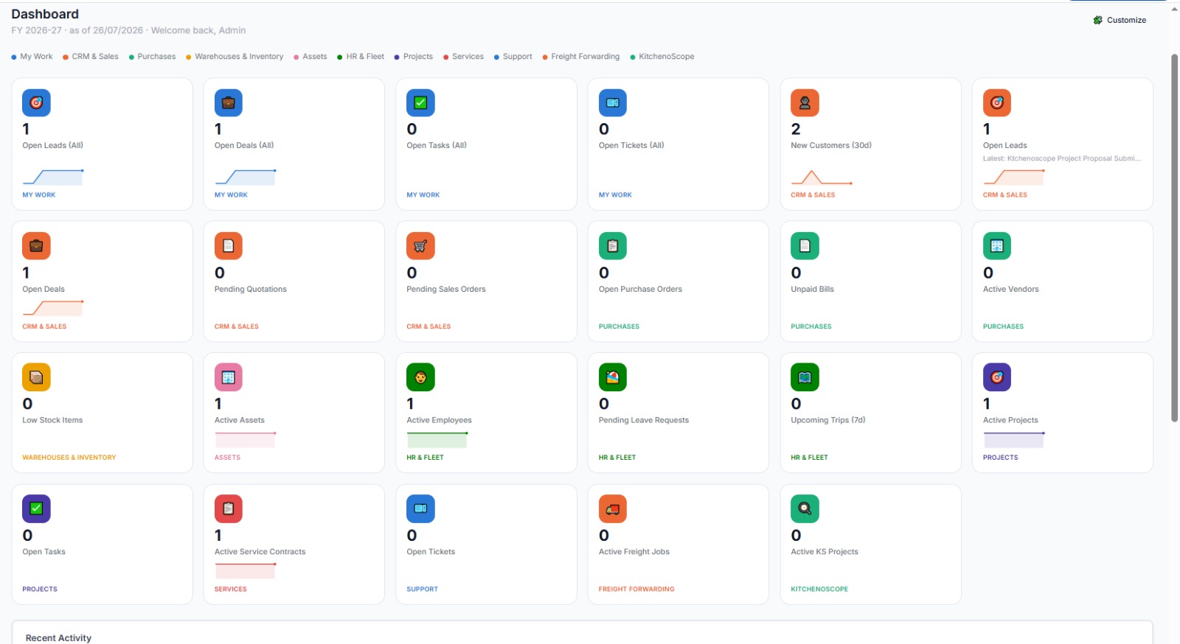Filter by My Work category
The image size is (1180, 644).
[x=32, y=57]
